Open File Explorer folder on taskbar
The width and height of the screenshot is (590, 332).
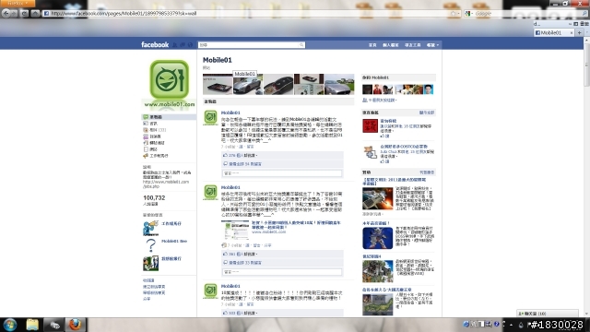(32, 325)
